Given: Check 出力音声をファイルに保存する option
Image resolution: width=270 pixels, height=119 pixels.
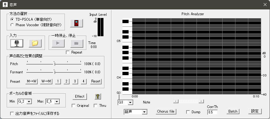Looking at the screenshot, I should (12, 114).
